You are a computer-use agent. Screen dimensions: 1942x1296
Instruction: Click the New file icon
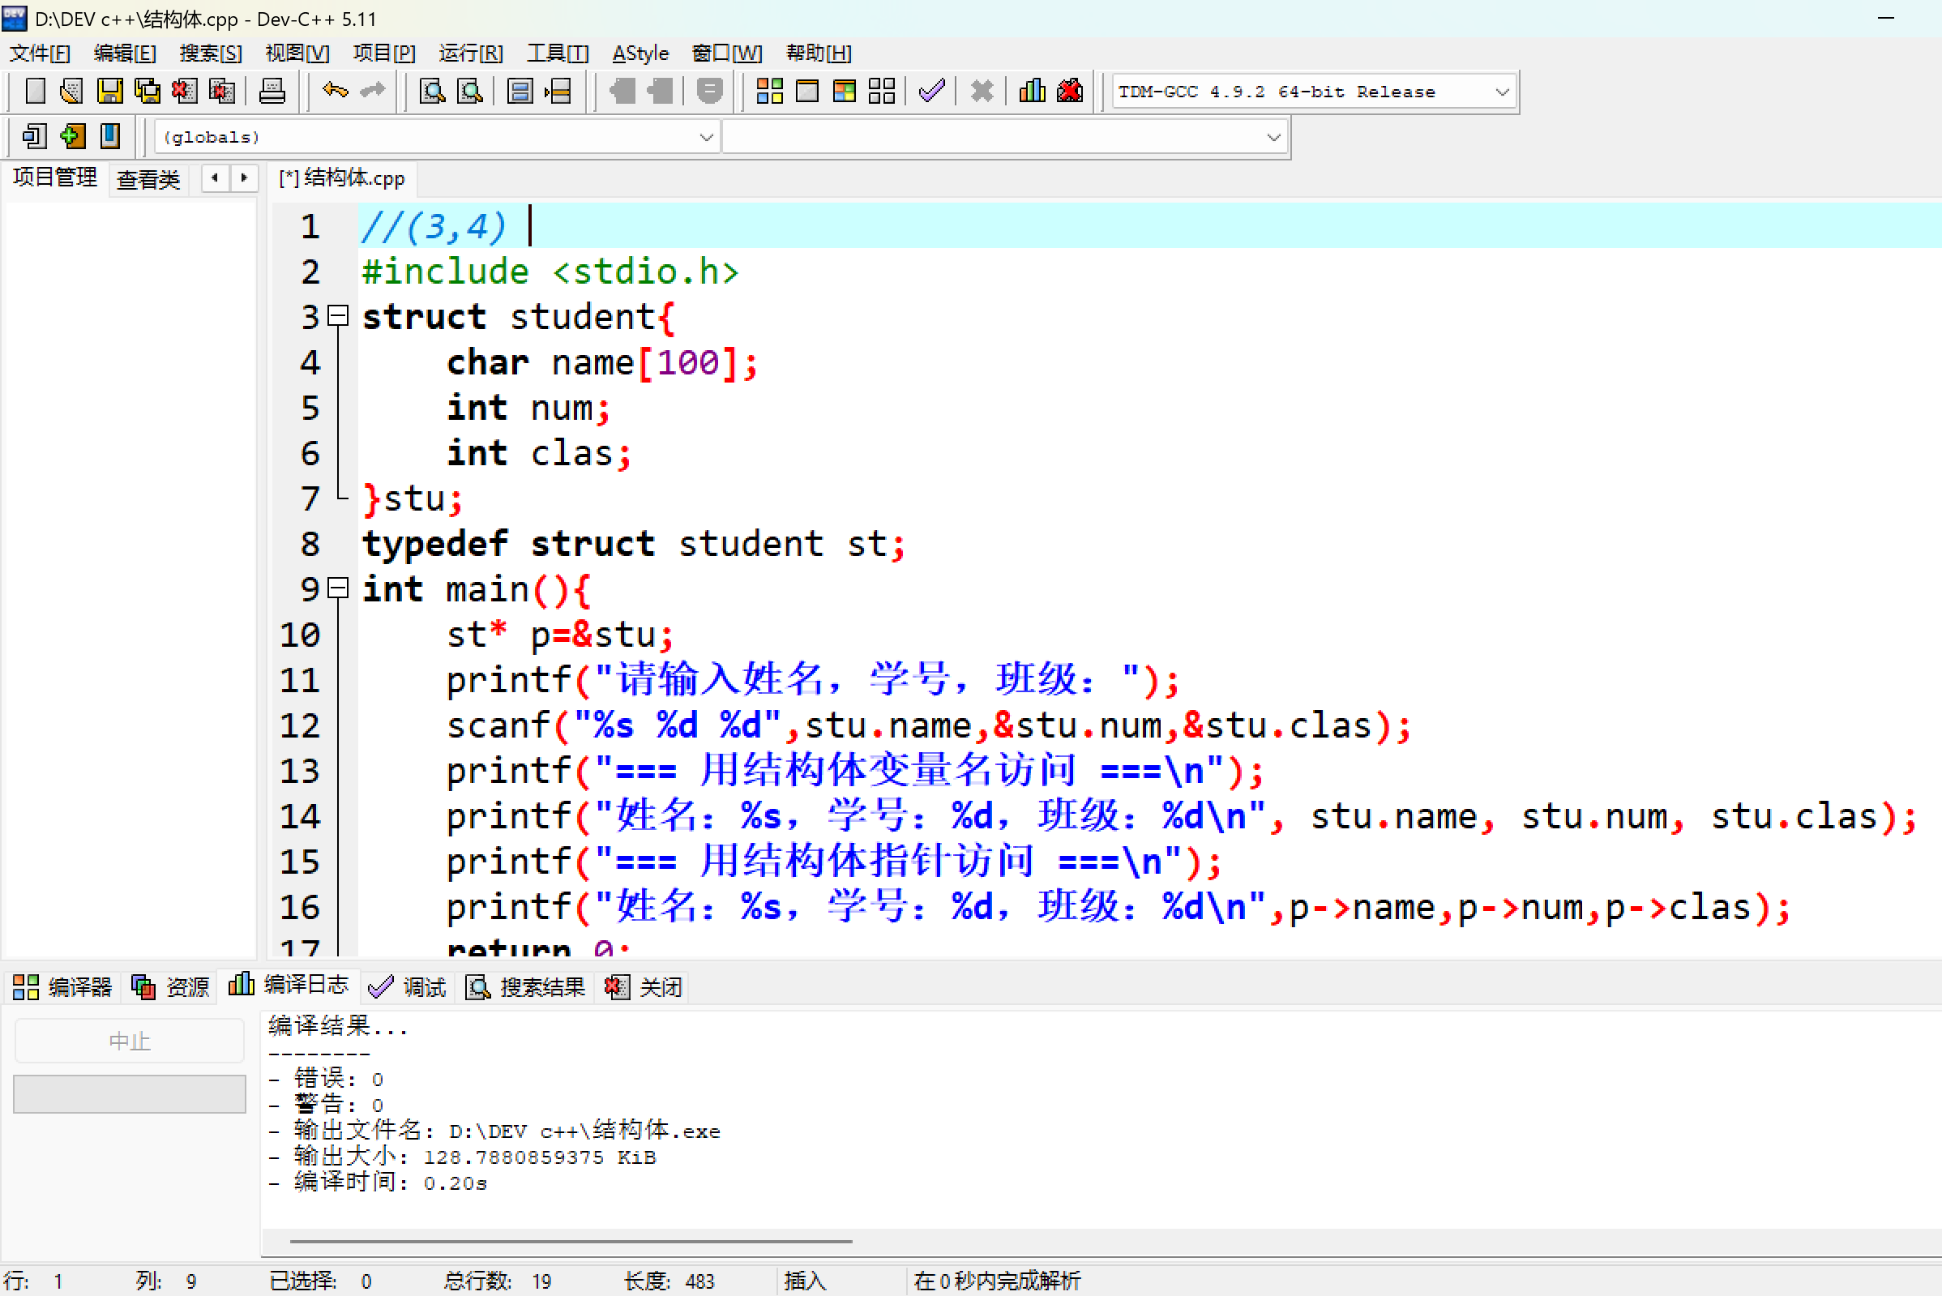point(35,91)
